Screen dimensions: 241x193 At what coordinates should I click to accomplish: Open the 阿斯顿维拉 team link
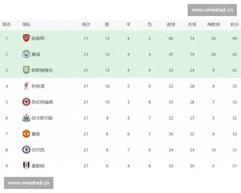point(42,70)
